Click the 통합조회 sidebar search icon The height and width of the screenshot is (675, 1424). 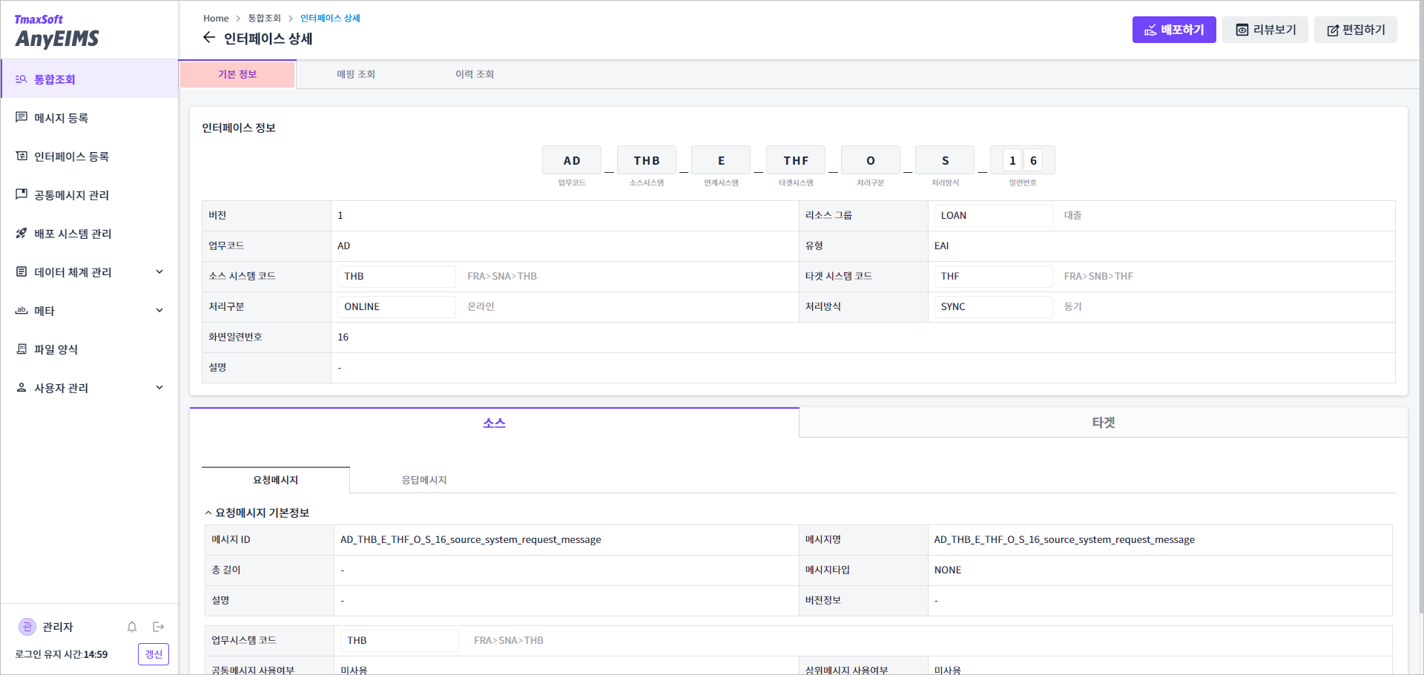coord(22,79)
